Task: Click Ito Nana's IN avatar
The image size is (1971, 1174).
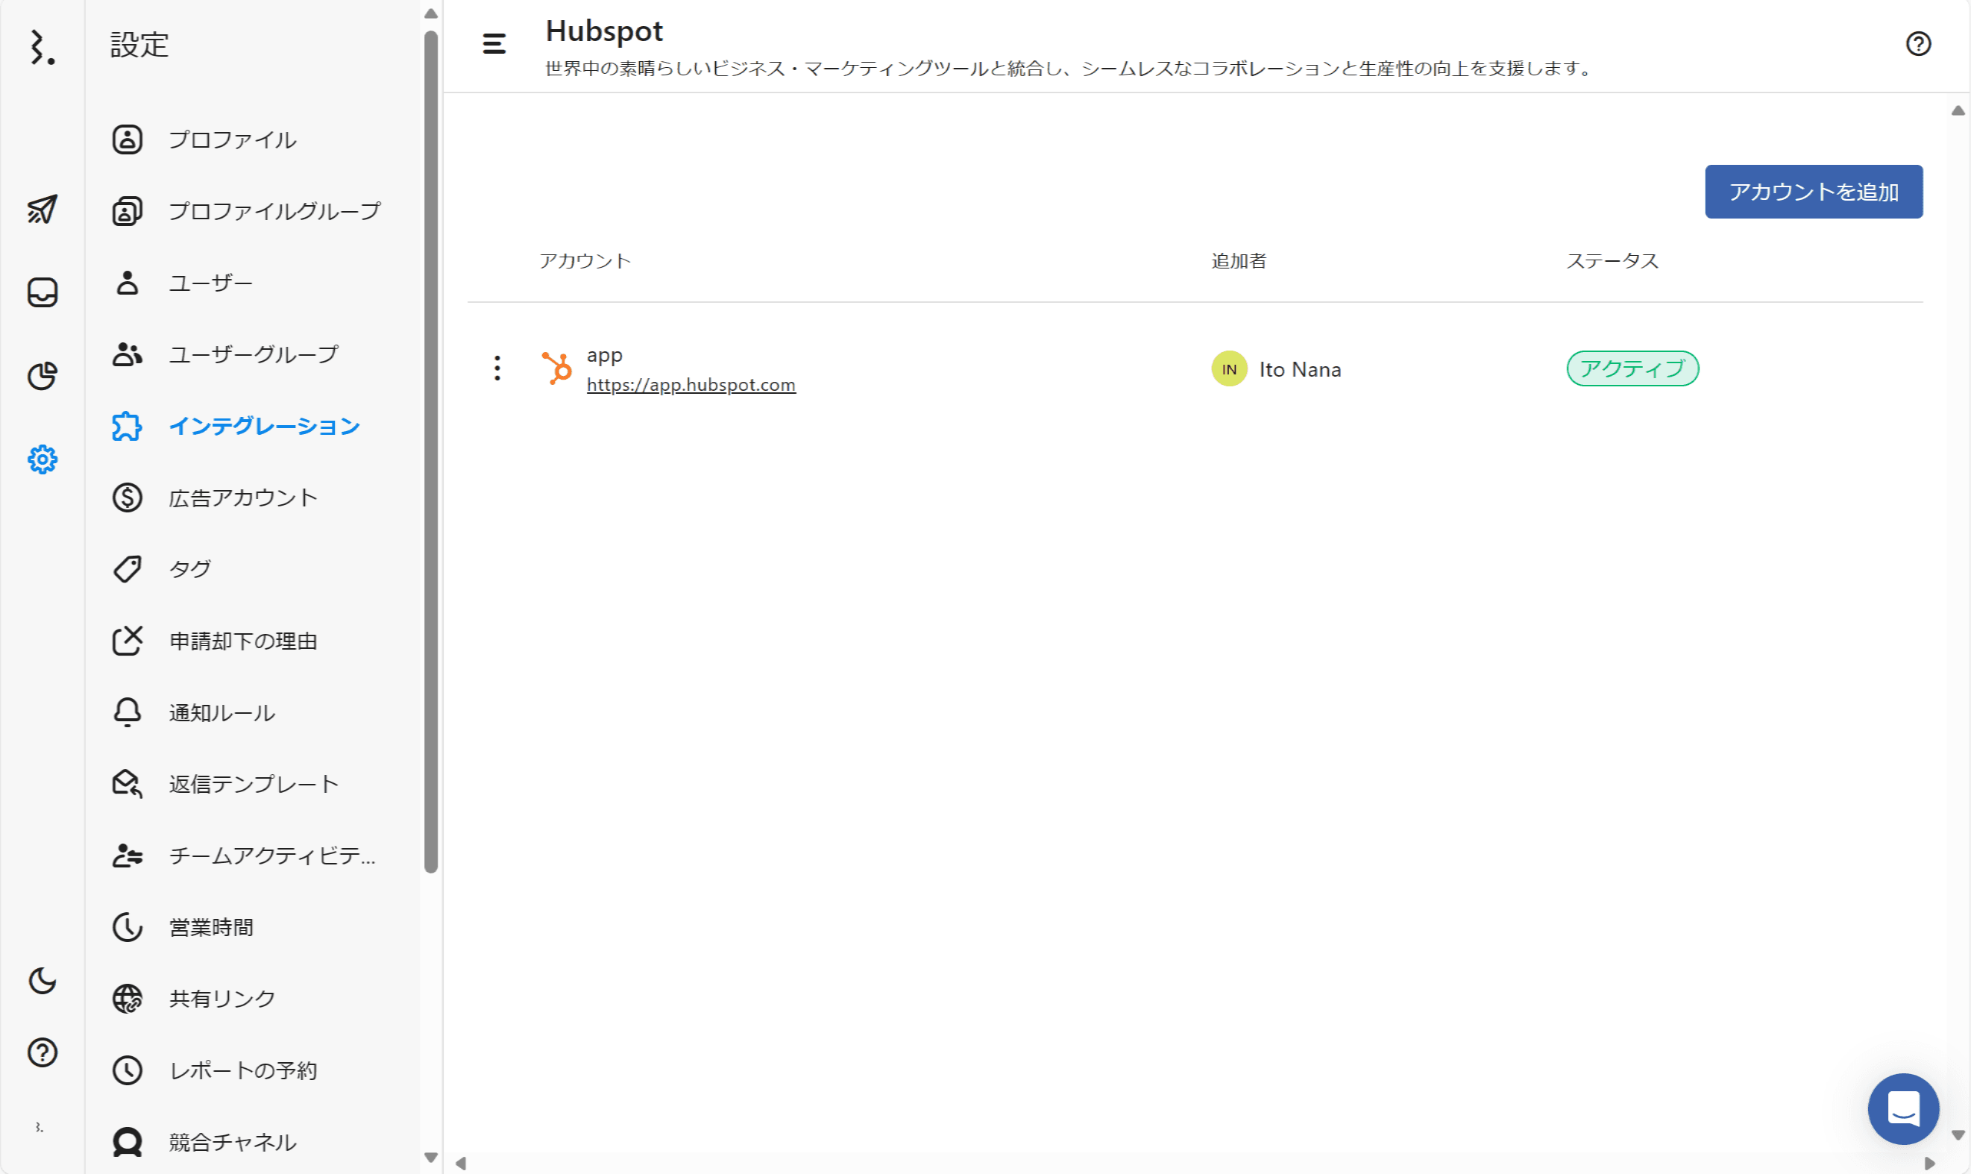Action: 1228,369
